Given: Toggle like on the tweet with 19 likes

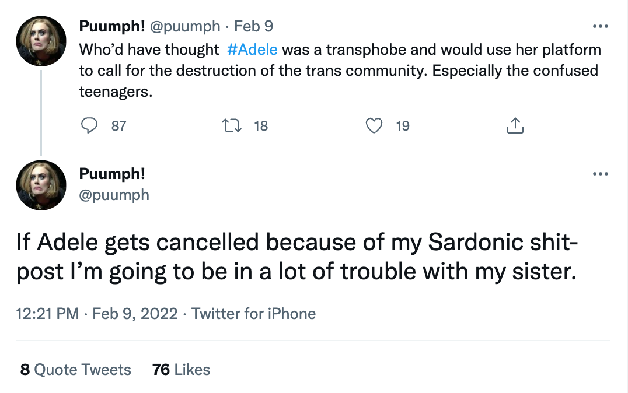Looking at the screenshot, I should (x=374, y=125).
